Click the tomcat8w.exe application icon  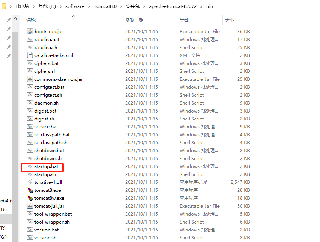coord(30,198)
